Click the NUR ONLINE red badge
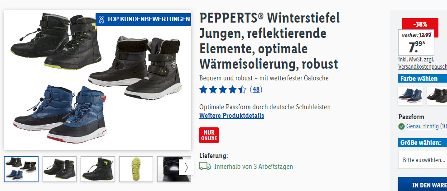 click(x=209, y=135)
